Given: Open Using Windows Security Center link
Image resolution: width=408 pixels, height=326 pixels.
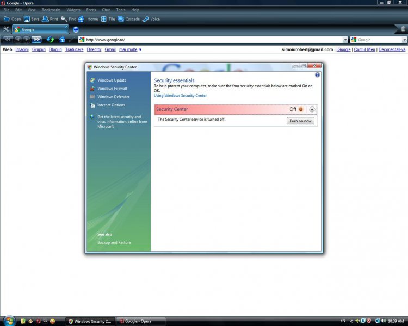Looking at the screenshot, I should click(180, 96).
